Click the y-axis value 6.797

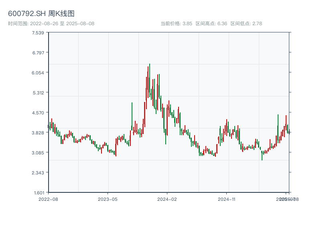point(38,53)
